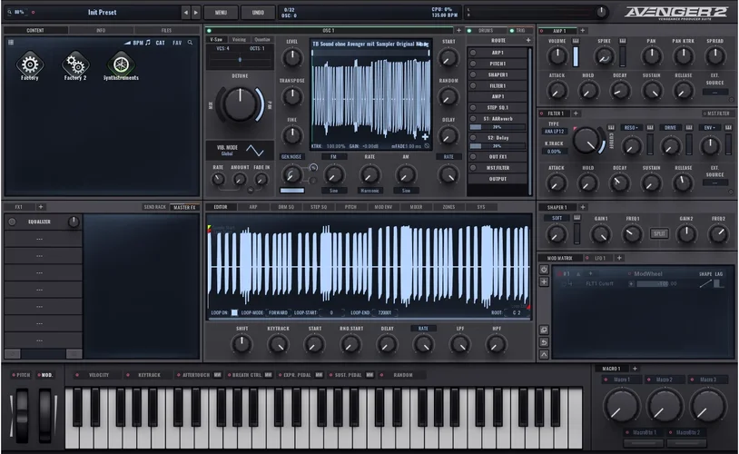
Task: Enable the Loop On checkbox
Action: [x=234, y=312]
